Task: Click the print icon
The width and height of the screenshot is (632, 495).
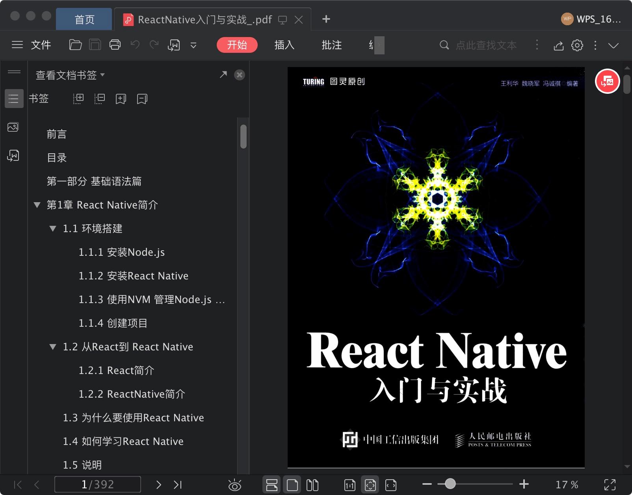Action: (115, 45)
